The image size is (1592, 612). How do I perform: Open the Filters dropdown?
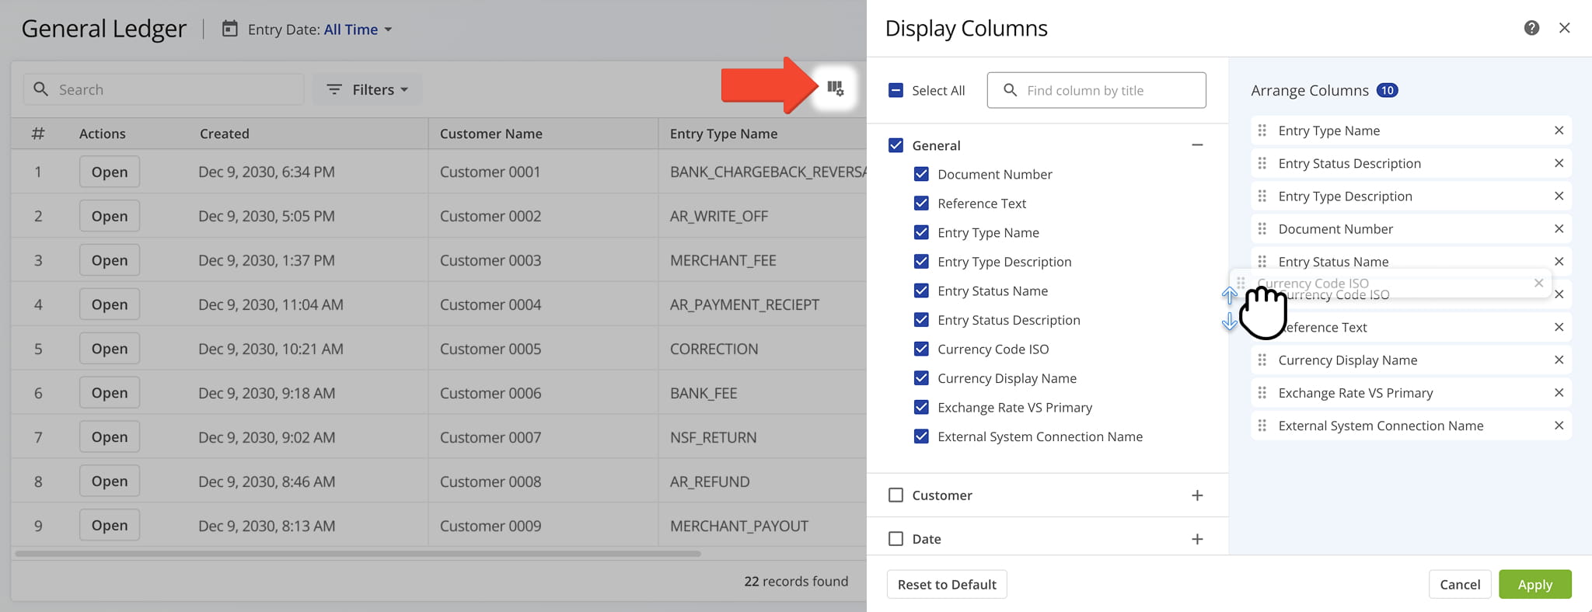[368, 89]
